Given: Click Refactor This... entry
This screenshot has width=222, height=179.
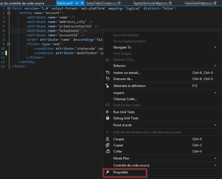Looking at the screenshot, I should (161, 59).
